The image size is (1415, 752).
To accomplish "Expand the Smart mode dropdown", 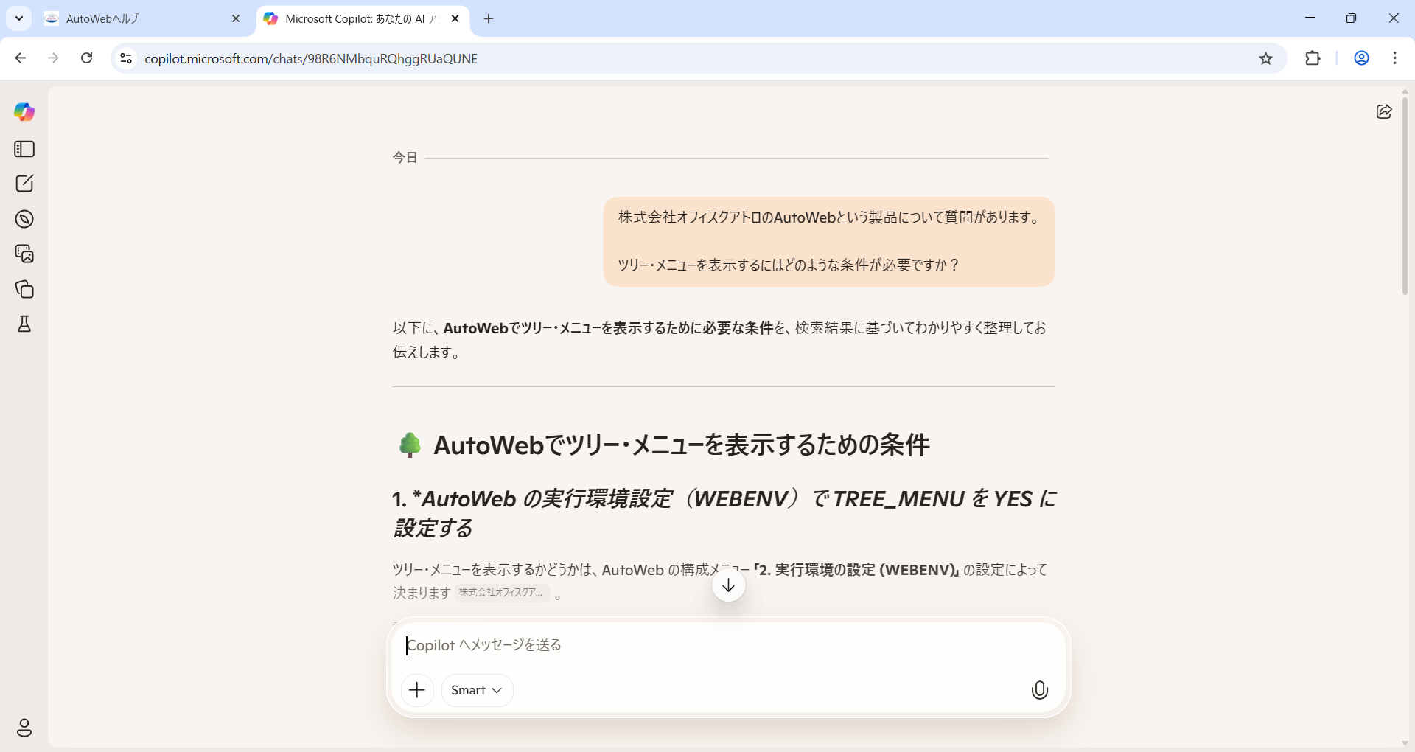I will (477, 690).
